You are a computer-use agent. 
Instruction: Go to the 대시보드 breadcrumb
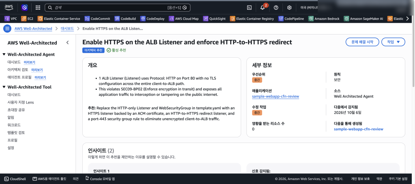point(67,28)
